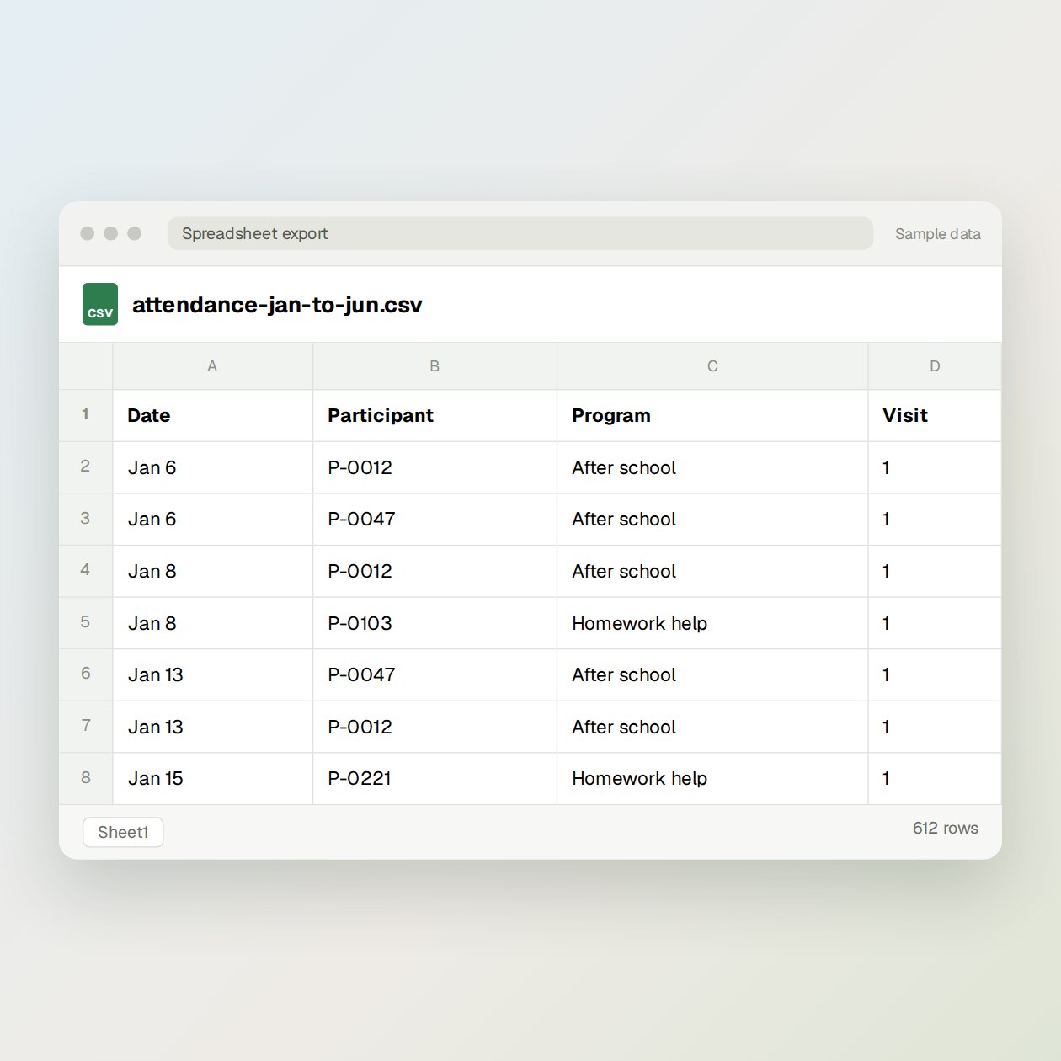Screen dimensions: 1061x1061
Task: Click the green CSV file icon
Action: click(100, 304)
